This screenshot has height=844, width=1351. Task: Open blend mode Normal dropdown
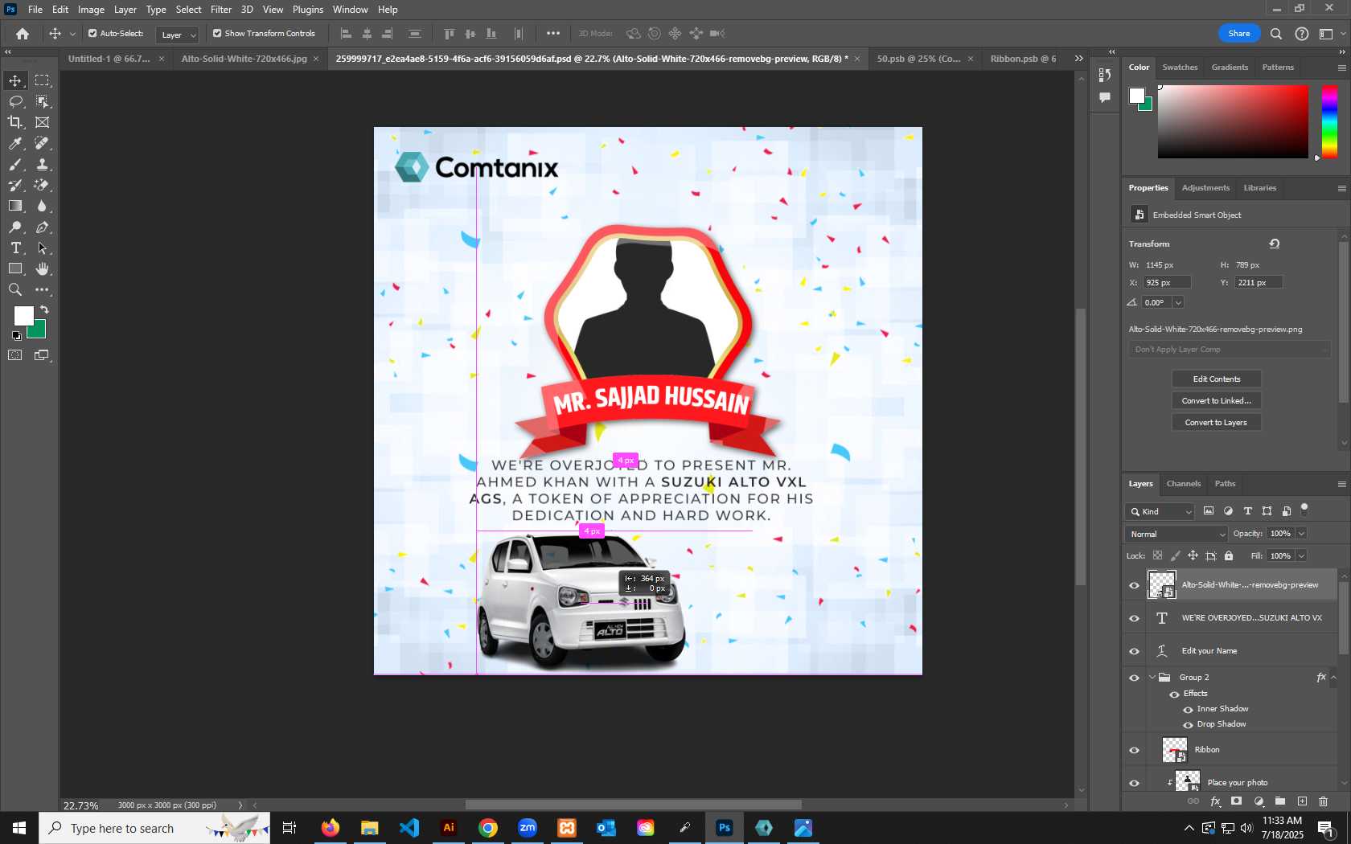[1176, 534]
